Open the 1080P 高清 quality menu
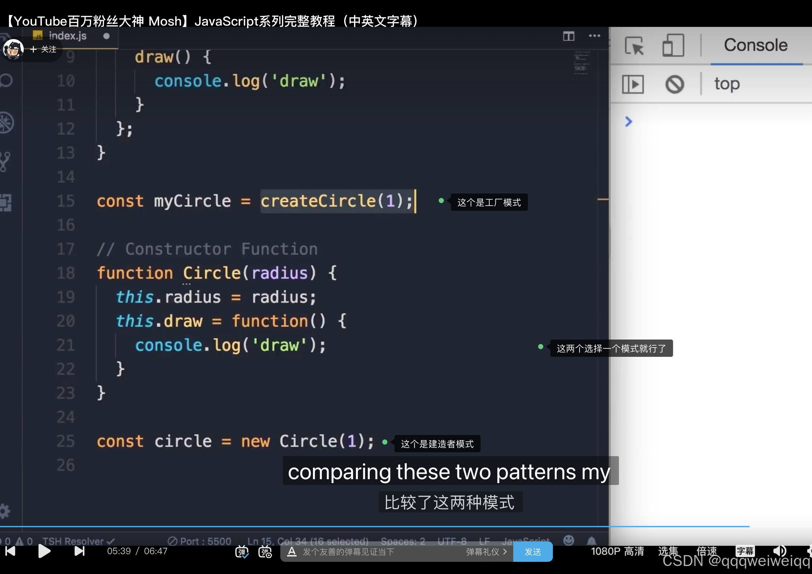The image size is (812, 574). coord(617,551)
